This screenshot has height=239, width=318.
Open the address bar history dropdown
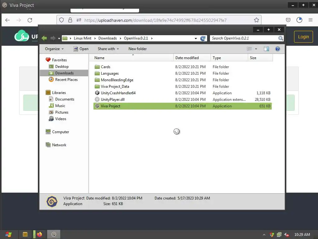pos(196,38)
